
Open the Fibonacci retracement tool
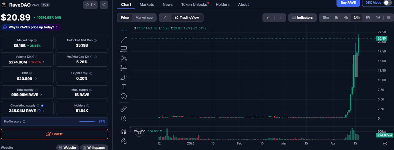point(124,49)
